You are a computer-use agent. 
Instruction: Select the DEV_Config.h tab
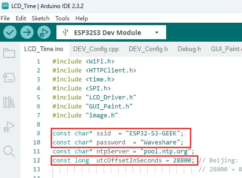148,49
